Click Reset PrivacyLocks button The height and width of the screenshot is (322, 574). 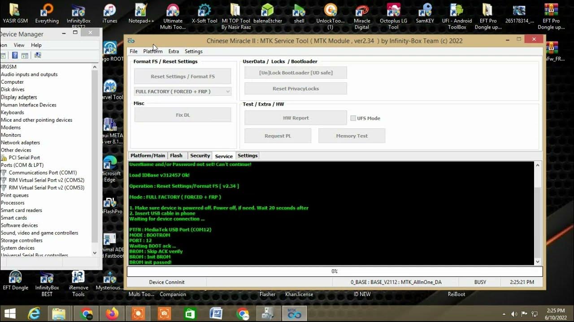point(296,89)
